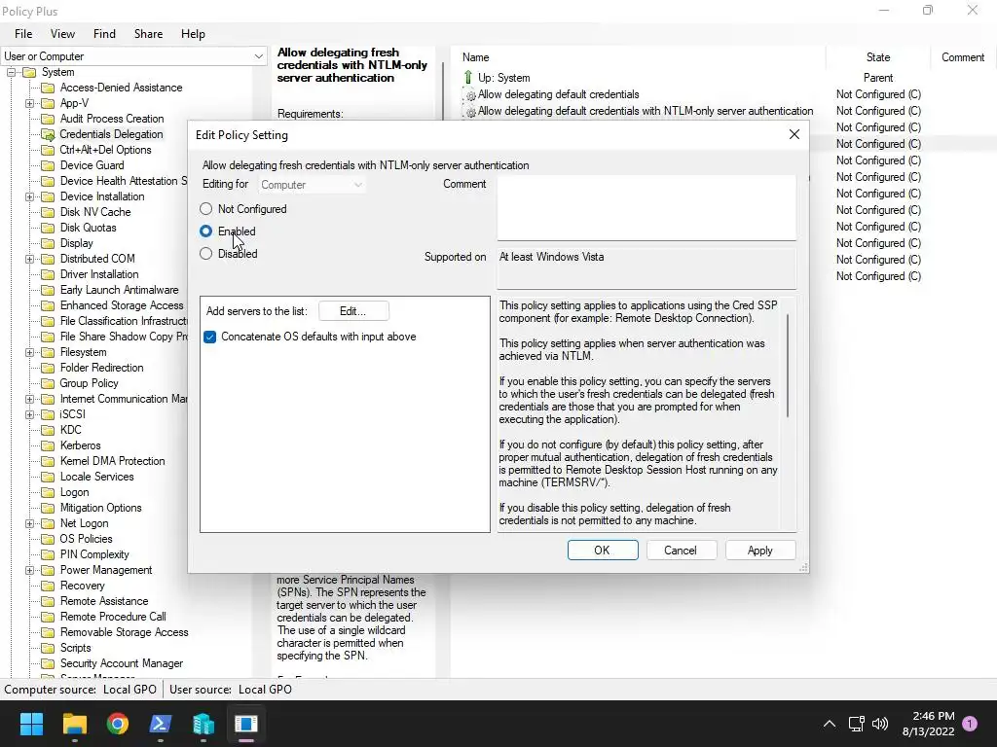This screenshot has height=747, width=997.
Task: Select the Remote Assistance tree item
Action: 104,601
